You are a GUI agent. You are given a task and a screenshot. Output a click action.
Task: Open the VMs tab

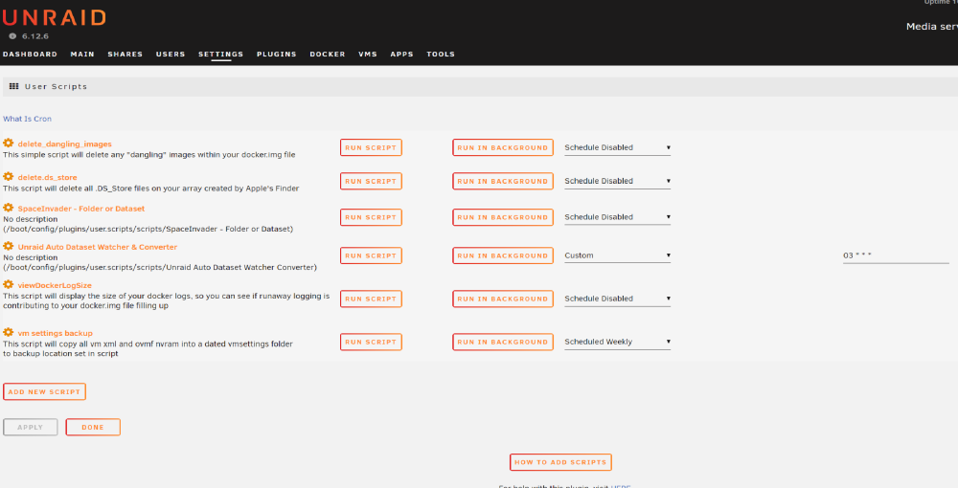pos(368,55)
